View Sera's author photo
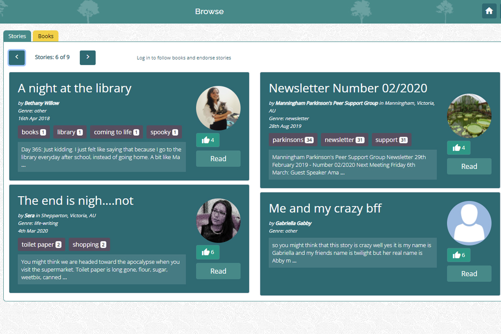Image resolution: width=501 pixels, height=334 pixels. click(x=218, y=221)
